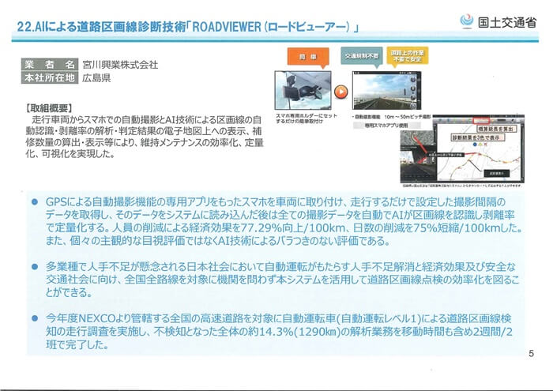Click the '本社所在地' gray label

pos(49,77)
